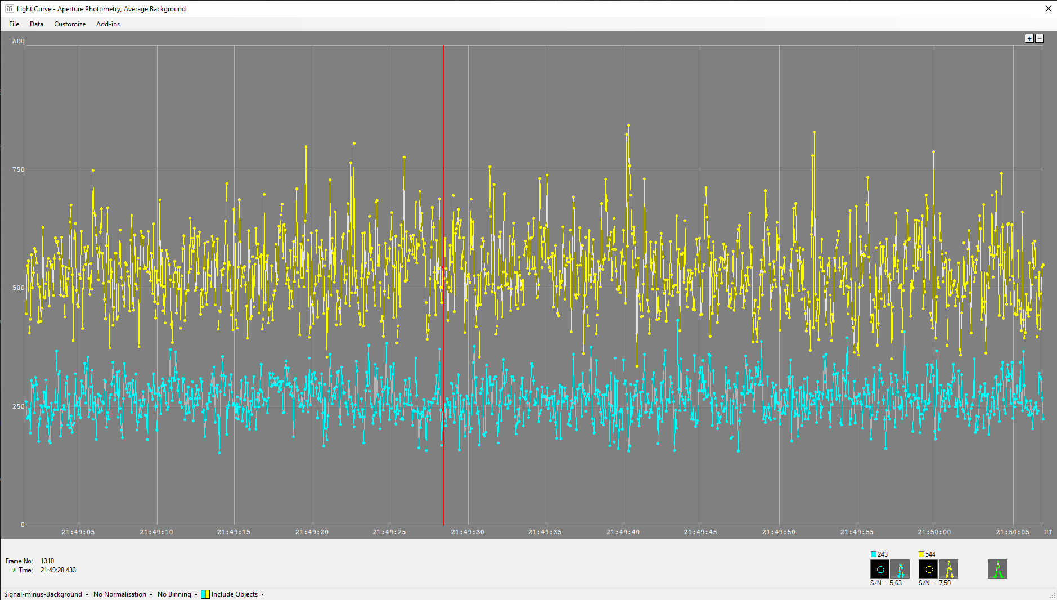Click the minus zoom-out button on chart

(x=1040, y=38)
